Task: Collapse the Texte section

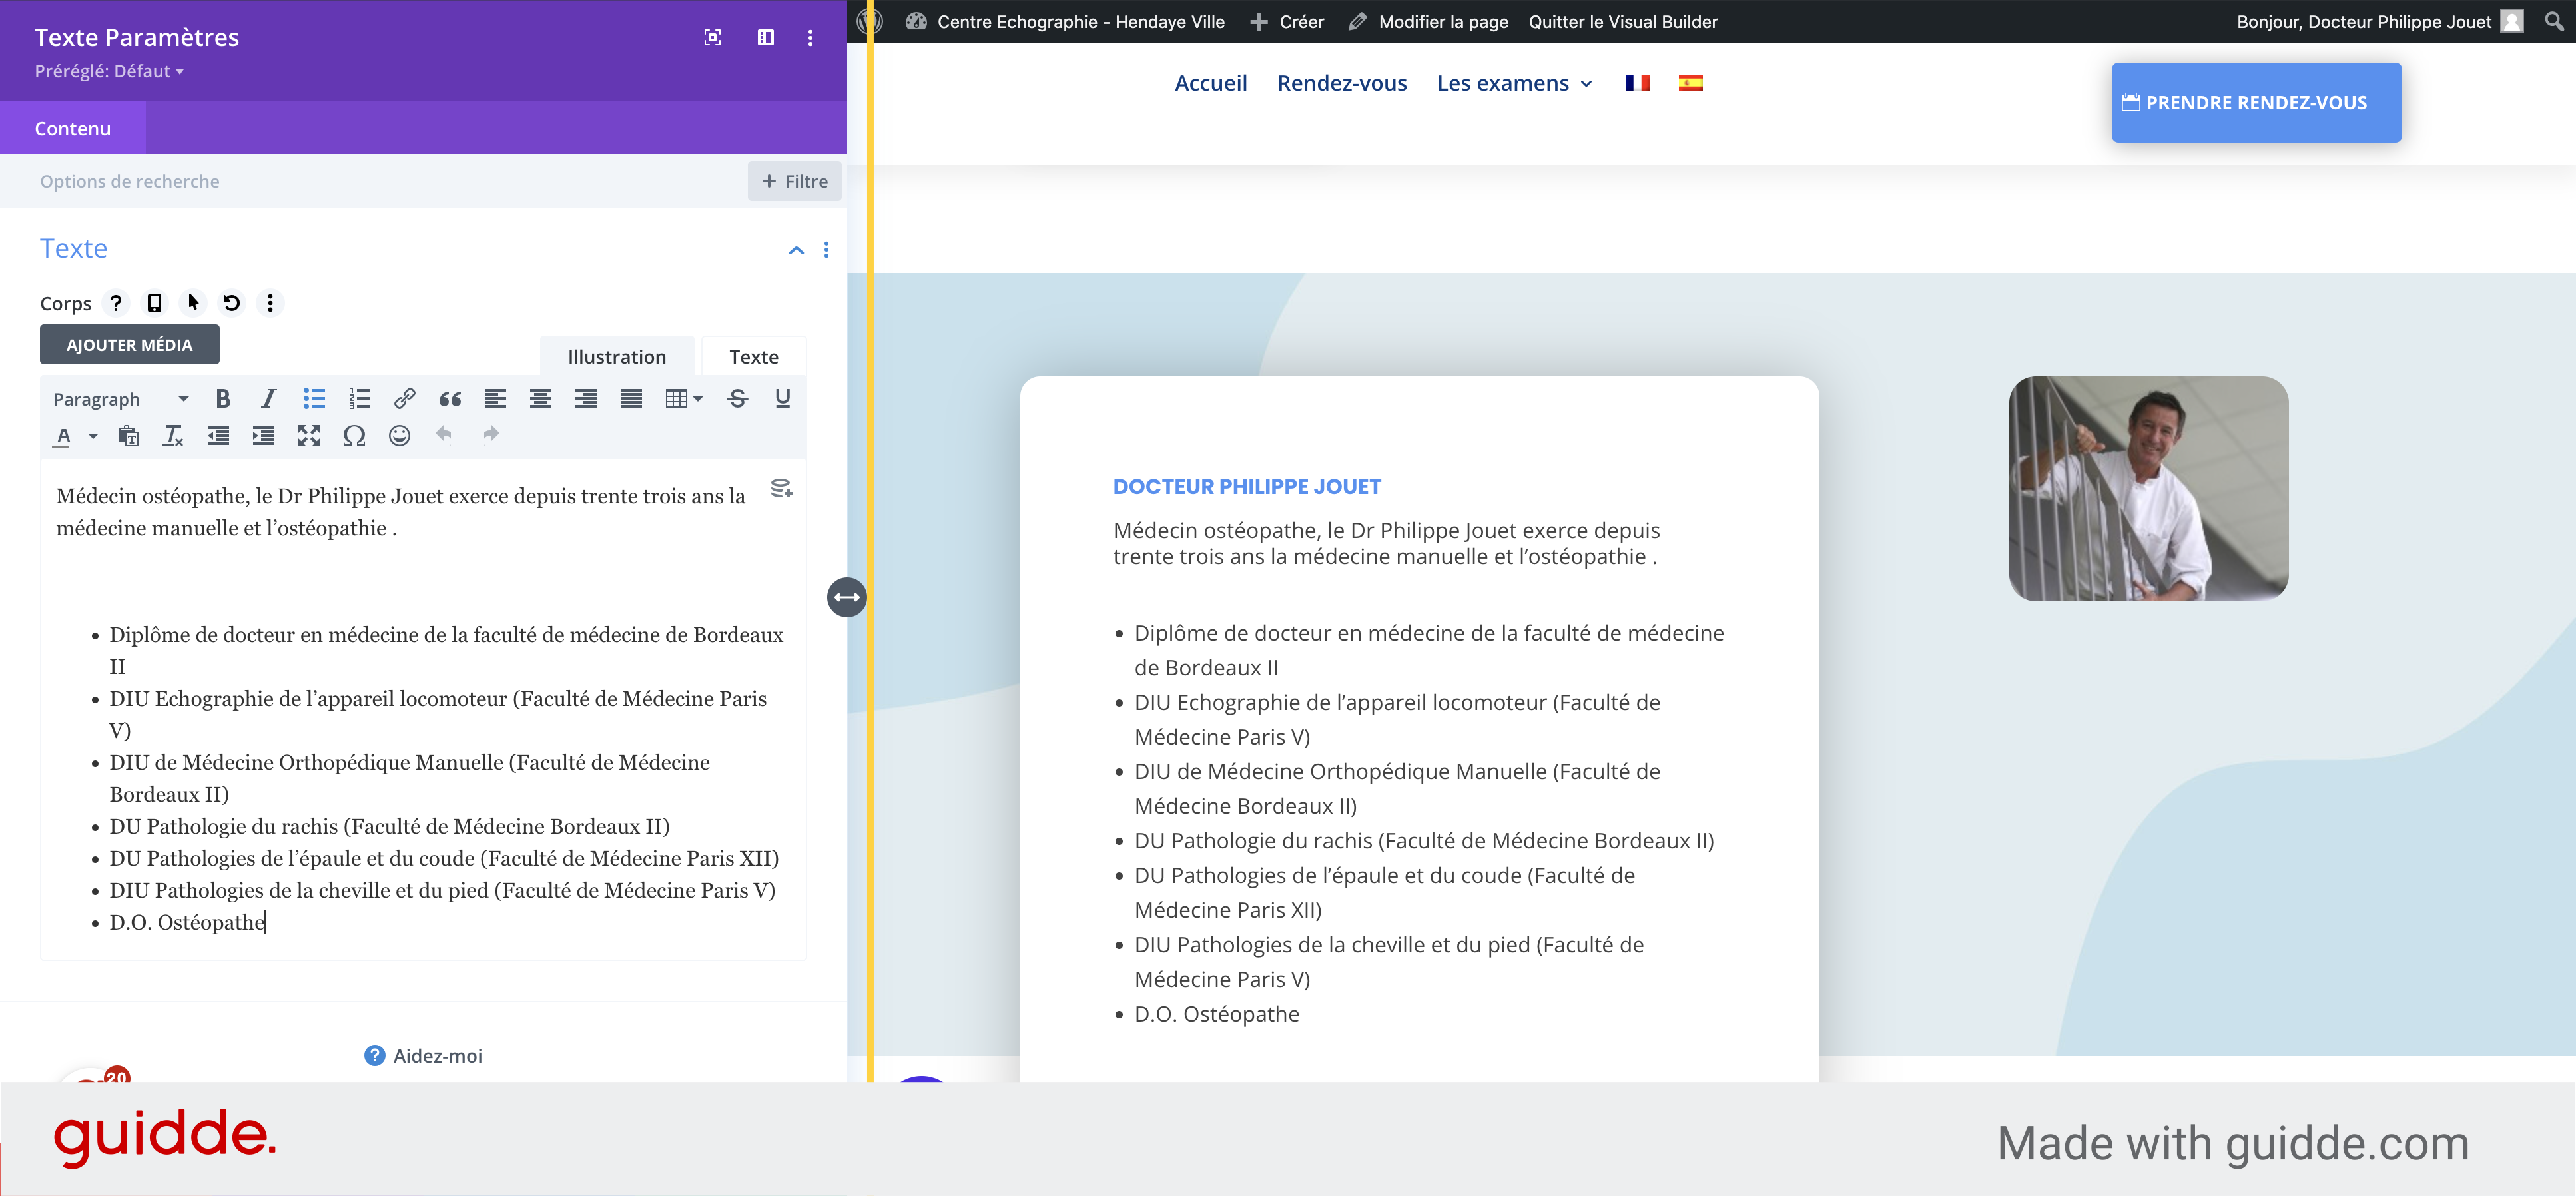Action: (x=796, y=250)
